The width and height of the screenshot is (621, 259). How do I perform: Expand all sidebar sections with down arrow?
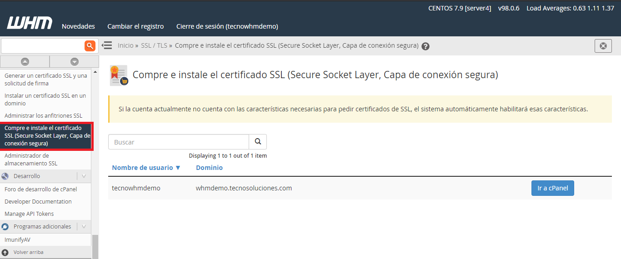(75, 61)
